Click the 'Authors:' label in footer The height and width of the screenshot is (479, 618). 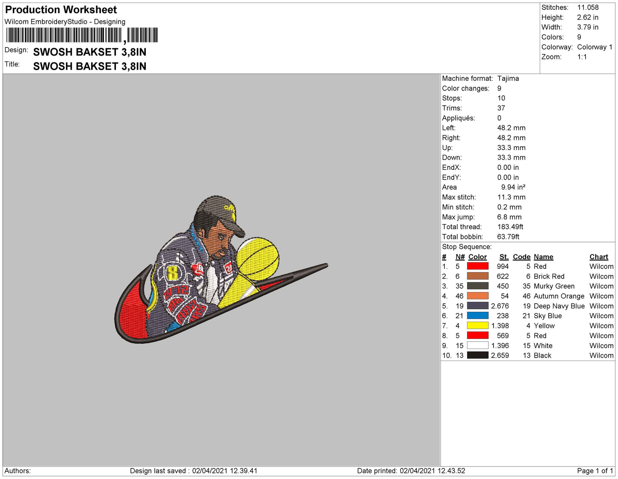pos(18,471)
